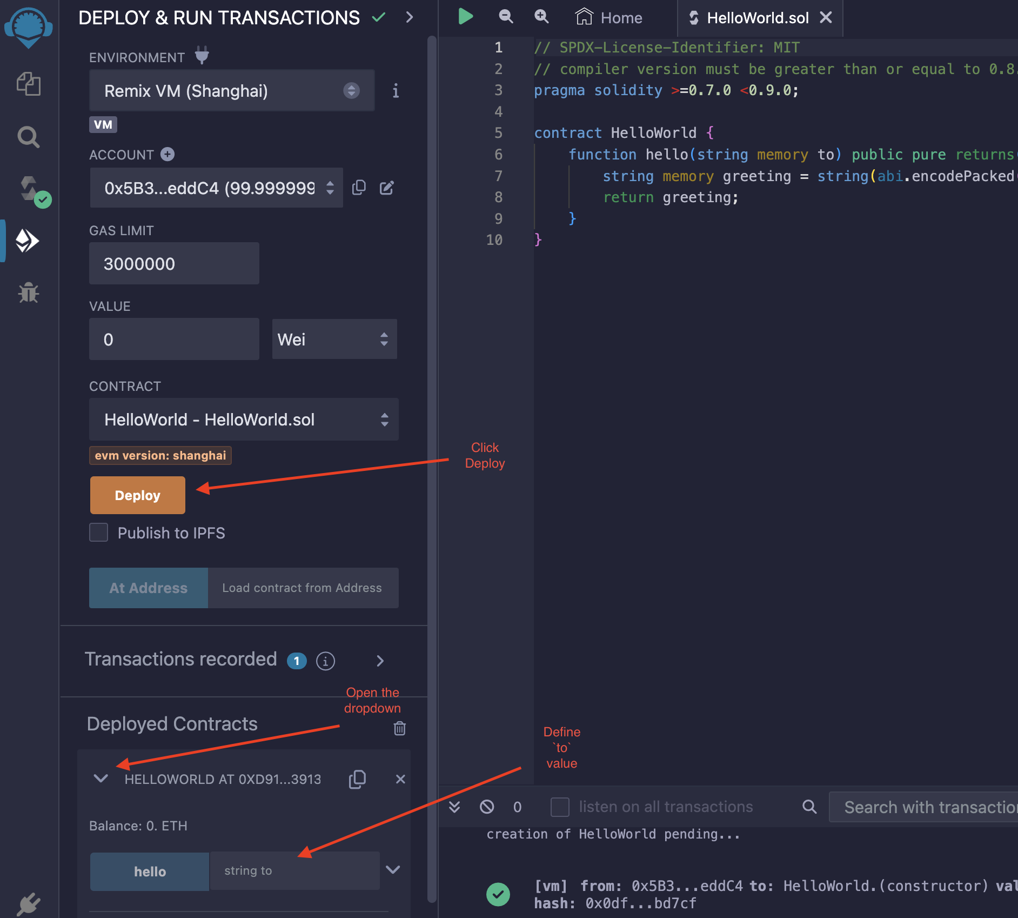Open the File Explorer sidebar icon
Screen dimensions: 1018x918
(x=28, y=84)
